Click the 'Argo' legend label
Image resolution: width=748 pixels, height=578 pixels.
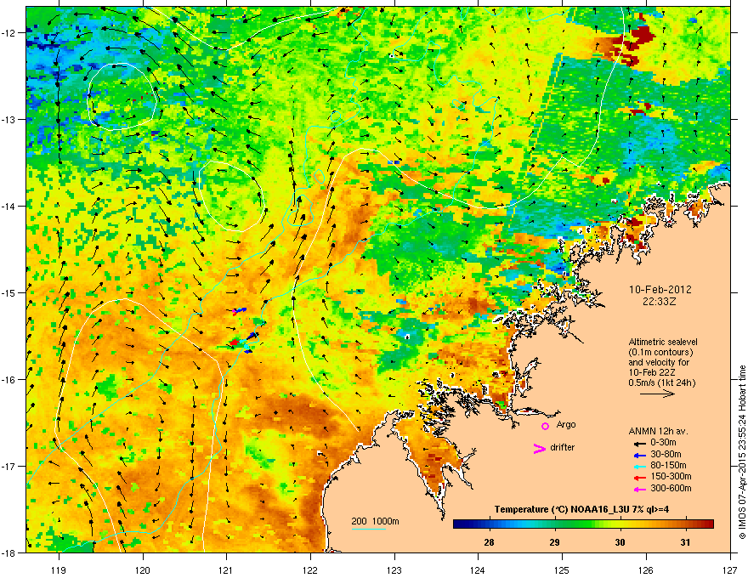pyautogui.click(x=566, y=424)
